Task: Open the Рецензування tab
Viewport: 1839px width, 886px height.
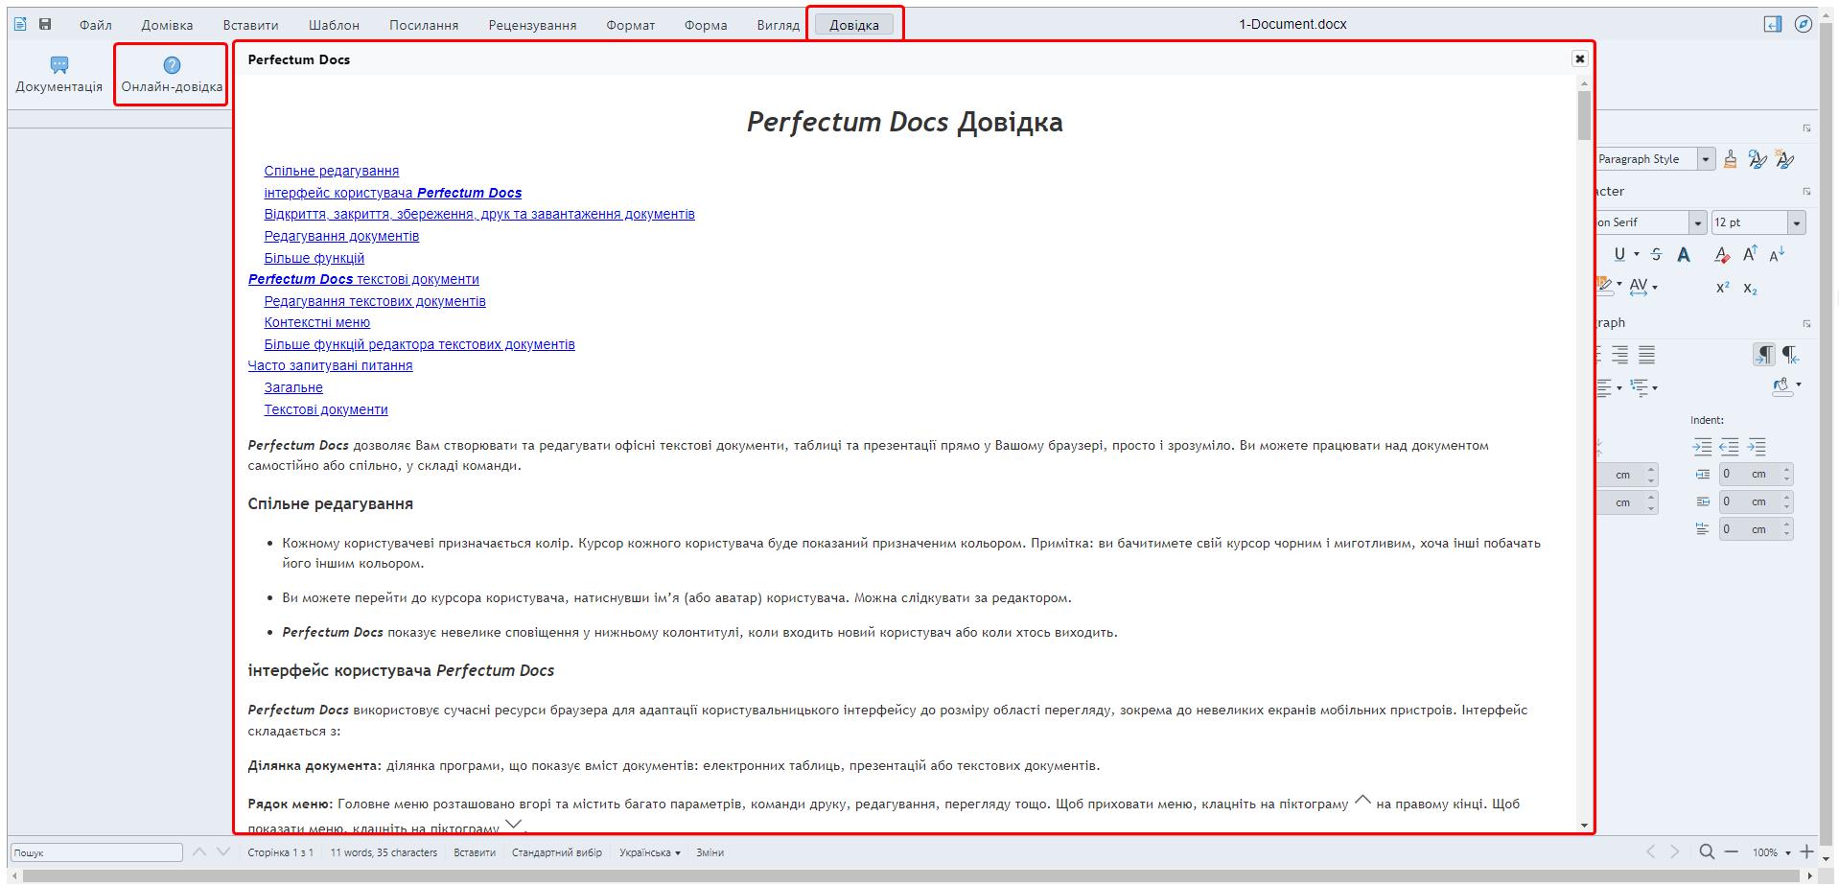Action: click(x=532, y=25)
